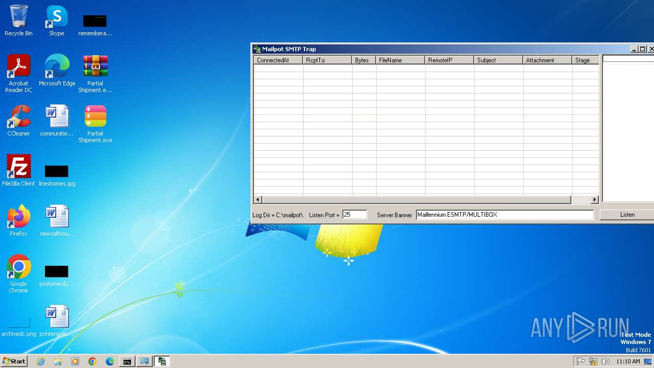654x368 pixels.
Task: Select the archivedc.png desktop file
Action: click(x=18, y=326)
